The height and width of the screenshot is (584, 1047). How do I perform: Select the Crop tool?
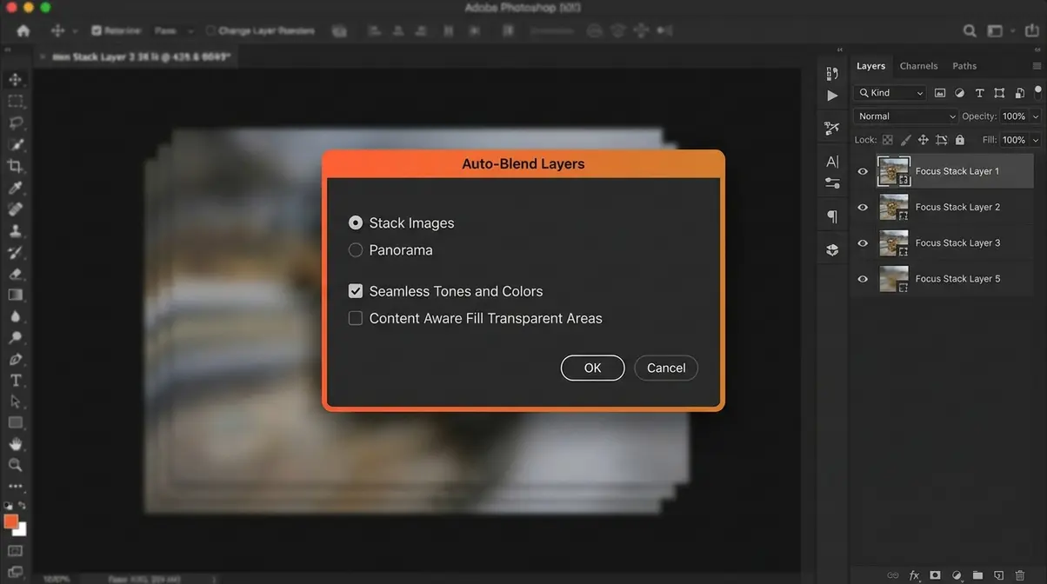coord(15,166)
